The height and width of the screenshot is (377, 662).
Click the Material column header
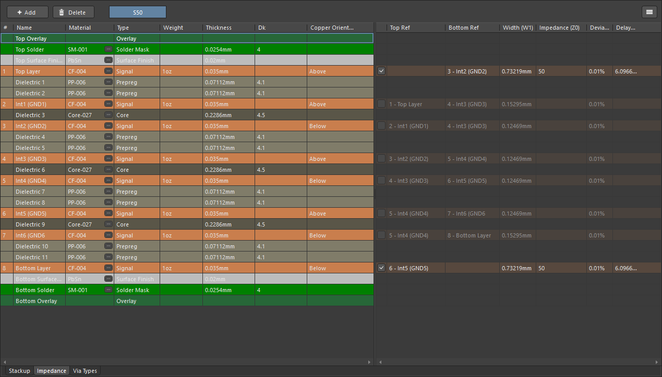point(90,28)
